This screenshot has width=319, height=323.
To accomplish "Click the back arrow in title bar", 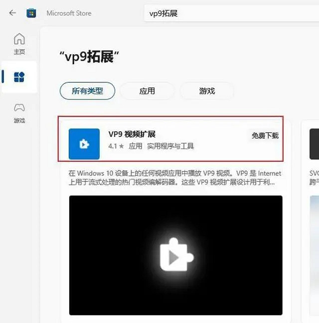I will pos(12,13).
